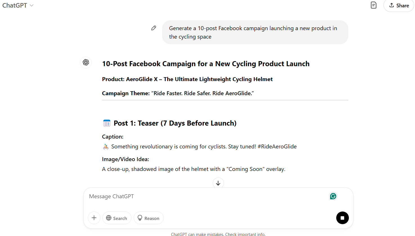Screen dimensions: 415x236
Task: Click the Message ChatGPT input field
Action: point(197,196)
